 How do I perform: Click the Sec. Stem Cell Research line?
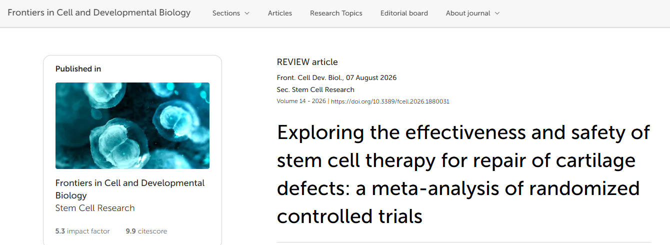click(315, 89)
